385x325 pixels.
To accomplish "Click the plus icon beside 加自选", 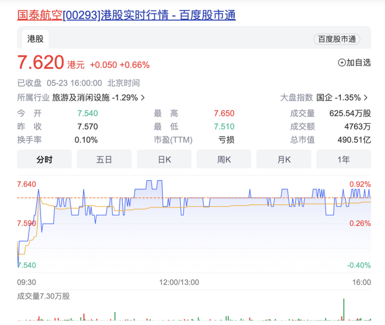I will pyautogui.click(x=342, y=63).
